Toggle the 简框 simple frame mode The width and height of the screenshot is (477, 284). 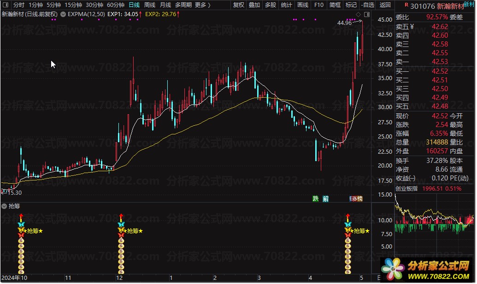(335, 5)
